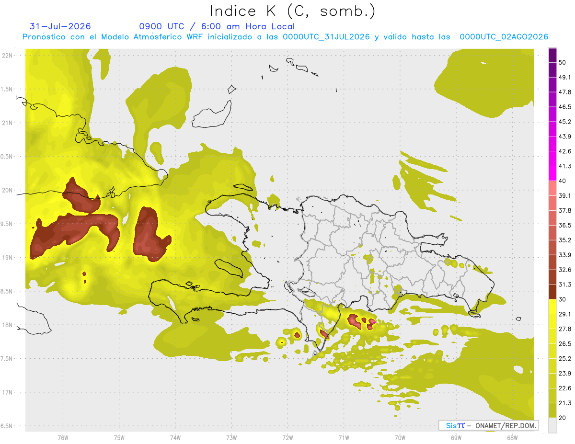Screen dimensions: 575x444
Task: Click the "0000UTC_31JUL2026" initialization time
Action: coord(326,37)
